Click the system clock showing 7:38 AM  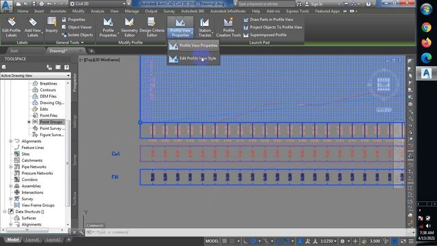426,232
